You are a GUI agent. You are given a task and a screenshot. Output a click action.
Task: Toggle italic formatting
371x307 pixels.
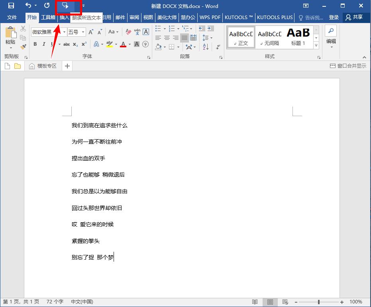[43, 45]
